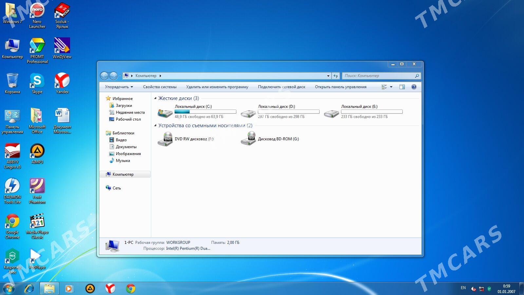Click Открыть панель управления
The width and height of the screenshot is (524, 295).
341,87
